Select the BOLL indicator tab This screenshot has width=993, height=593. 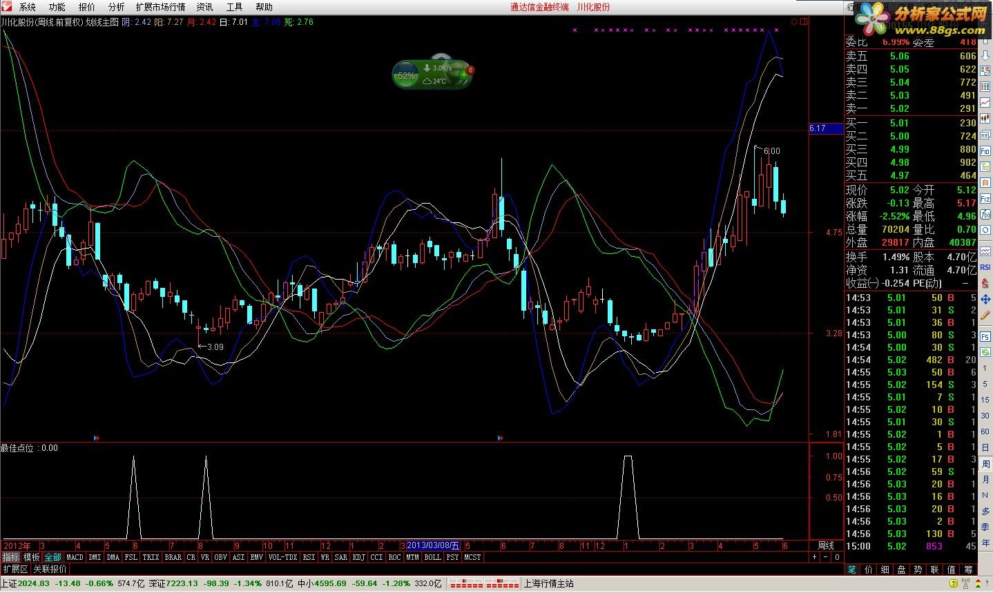[x=432, y=557]
